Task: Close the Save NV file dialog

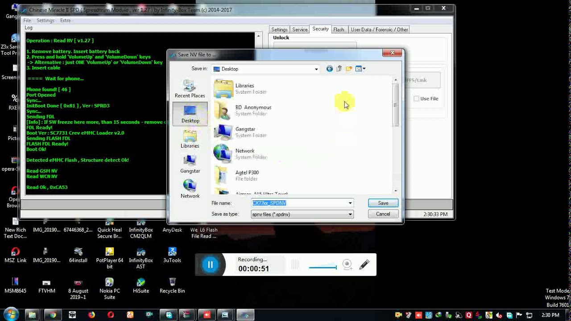Action: [x=393, y=53]
